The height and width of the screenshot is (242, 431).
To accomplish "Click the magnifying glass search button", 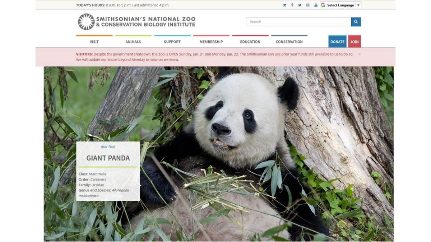I will pos(356,22).
